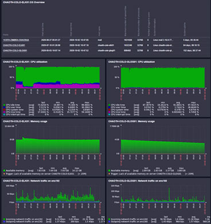Click green CPU idle time swatch in ELK01 legend
This screenshot has width=211, height=224.
tap(4, 105)
